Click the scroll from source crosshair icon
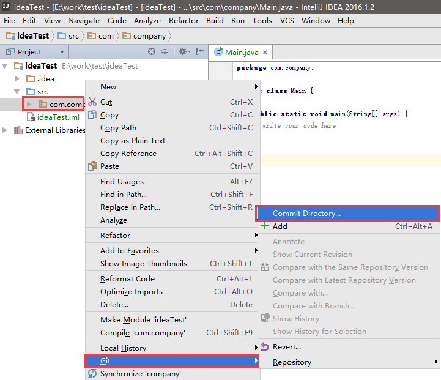 (x=153, y=52)
